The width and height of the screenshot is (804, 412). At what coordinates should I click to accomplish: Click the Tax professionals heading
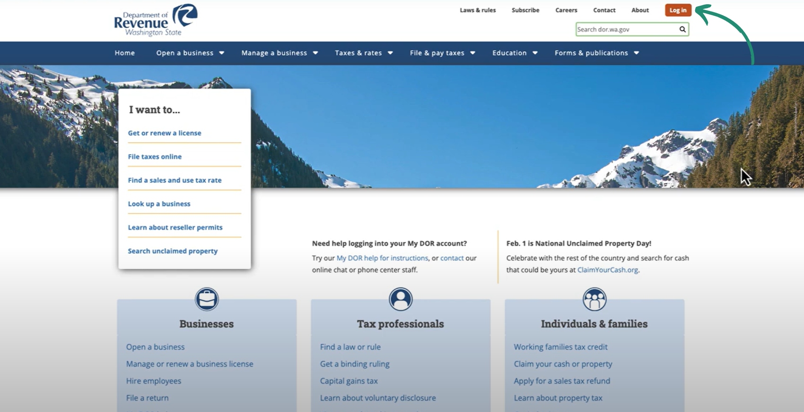401,324
